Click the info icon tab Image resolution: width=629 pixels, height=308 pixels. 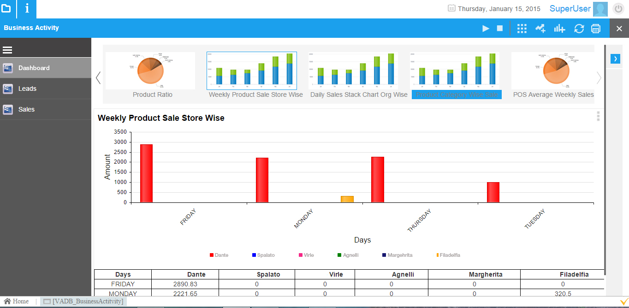(x=27, y=8)
